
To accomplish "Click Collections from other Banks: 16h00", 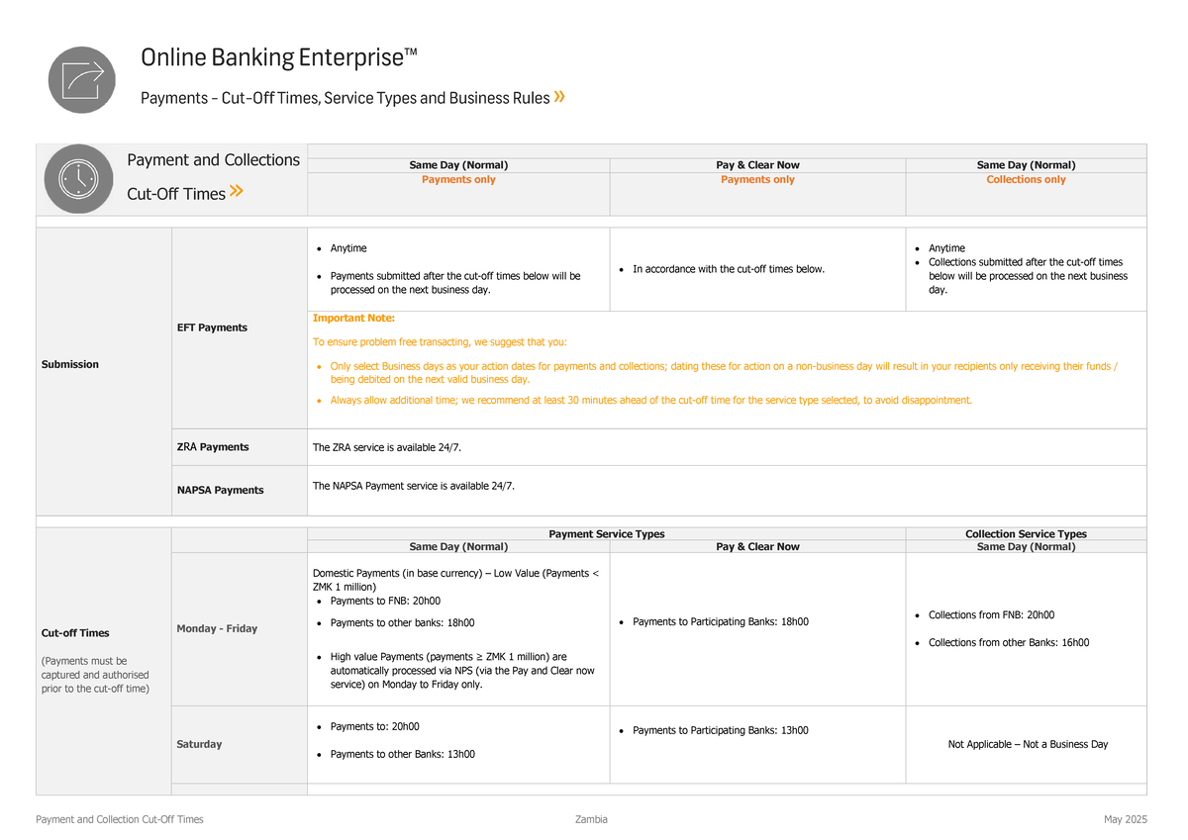I will pos(1009,643).
